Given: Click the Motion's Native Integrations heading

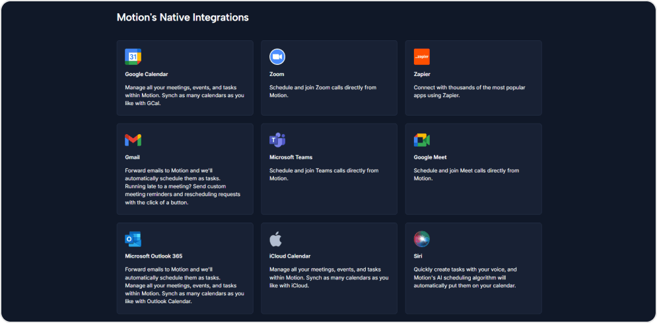Looking at the screenshot, I should point(183,18).
